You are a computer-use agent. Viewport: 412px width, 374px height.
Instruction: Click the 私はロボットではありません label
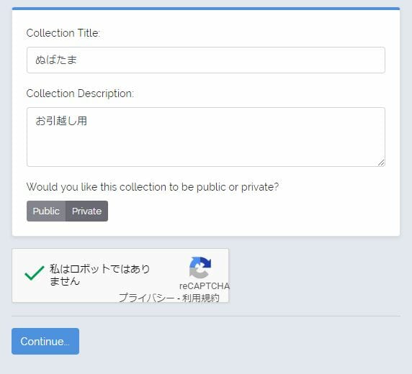(x=99, y=275)
